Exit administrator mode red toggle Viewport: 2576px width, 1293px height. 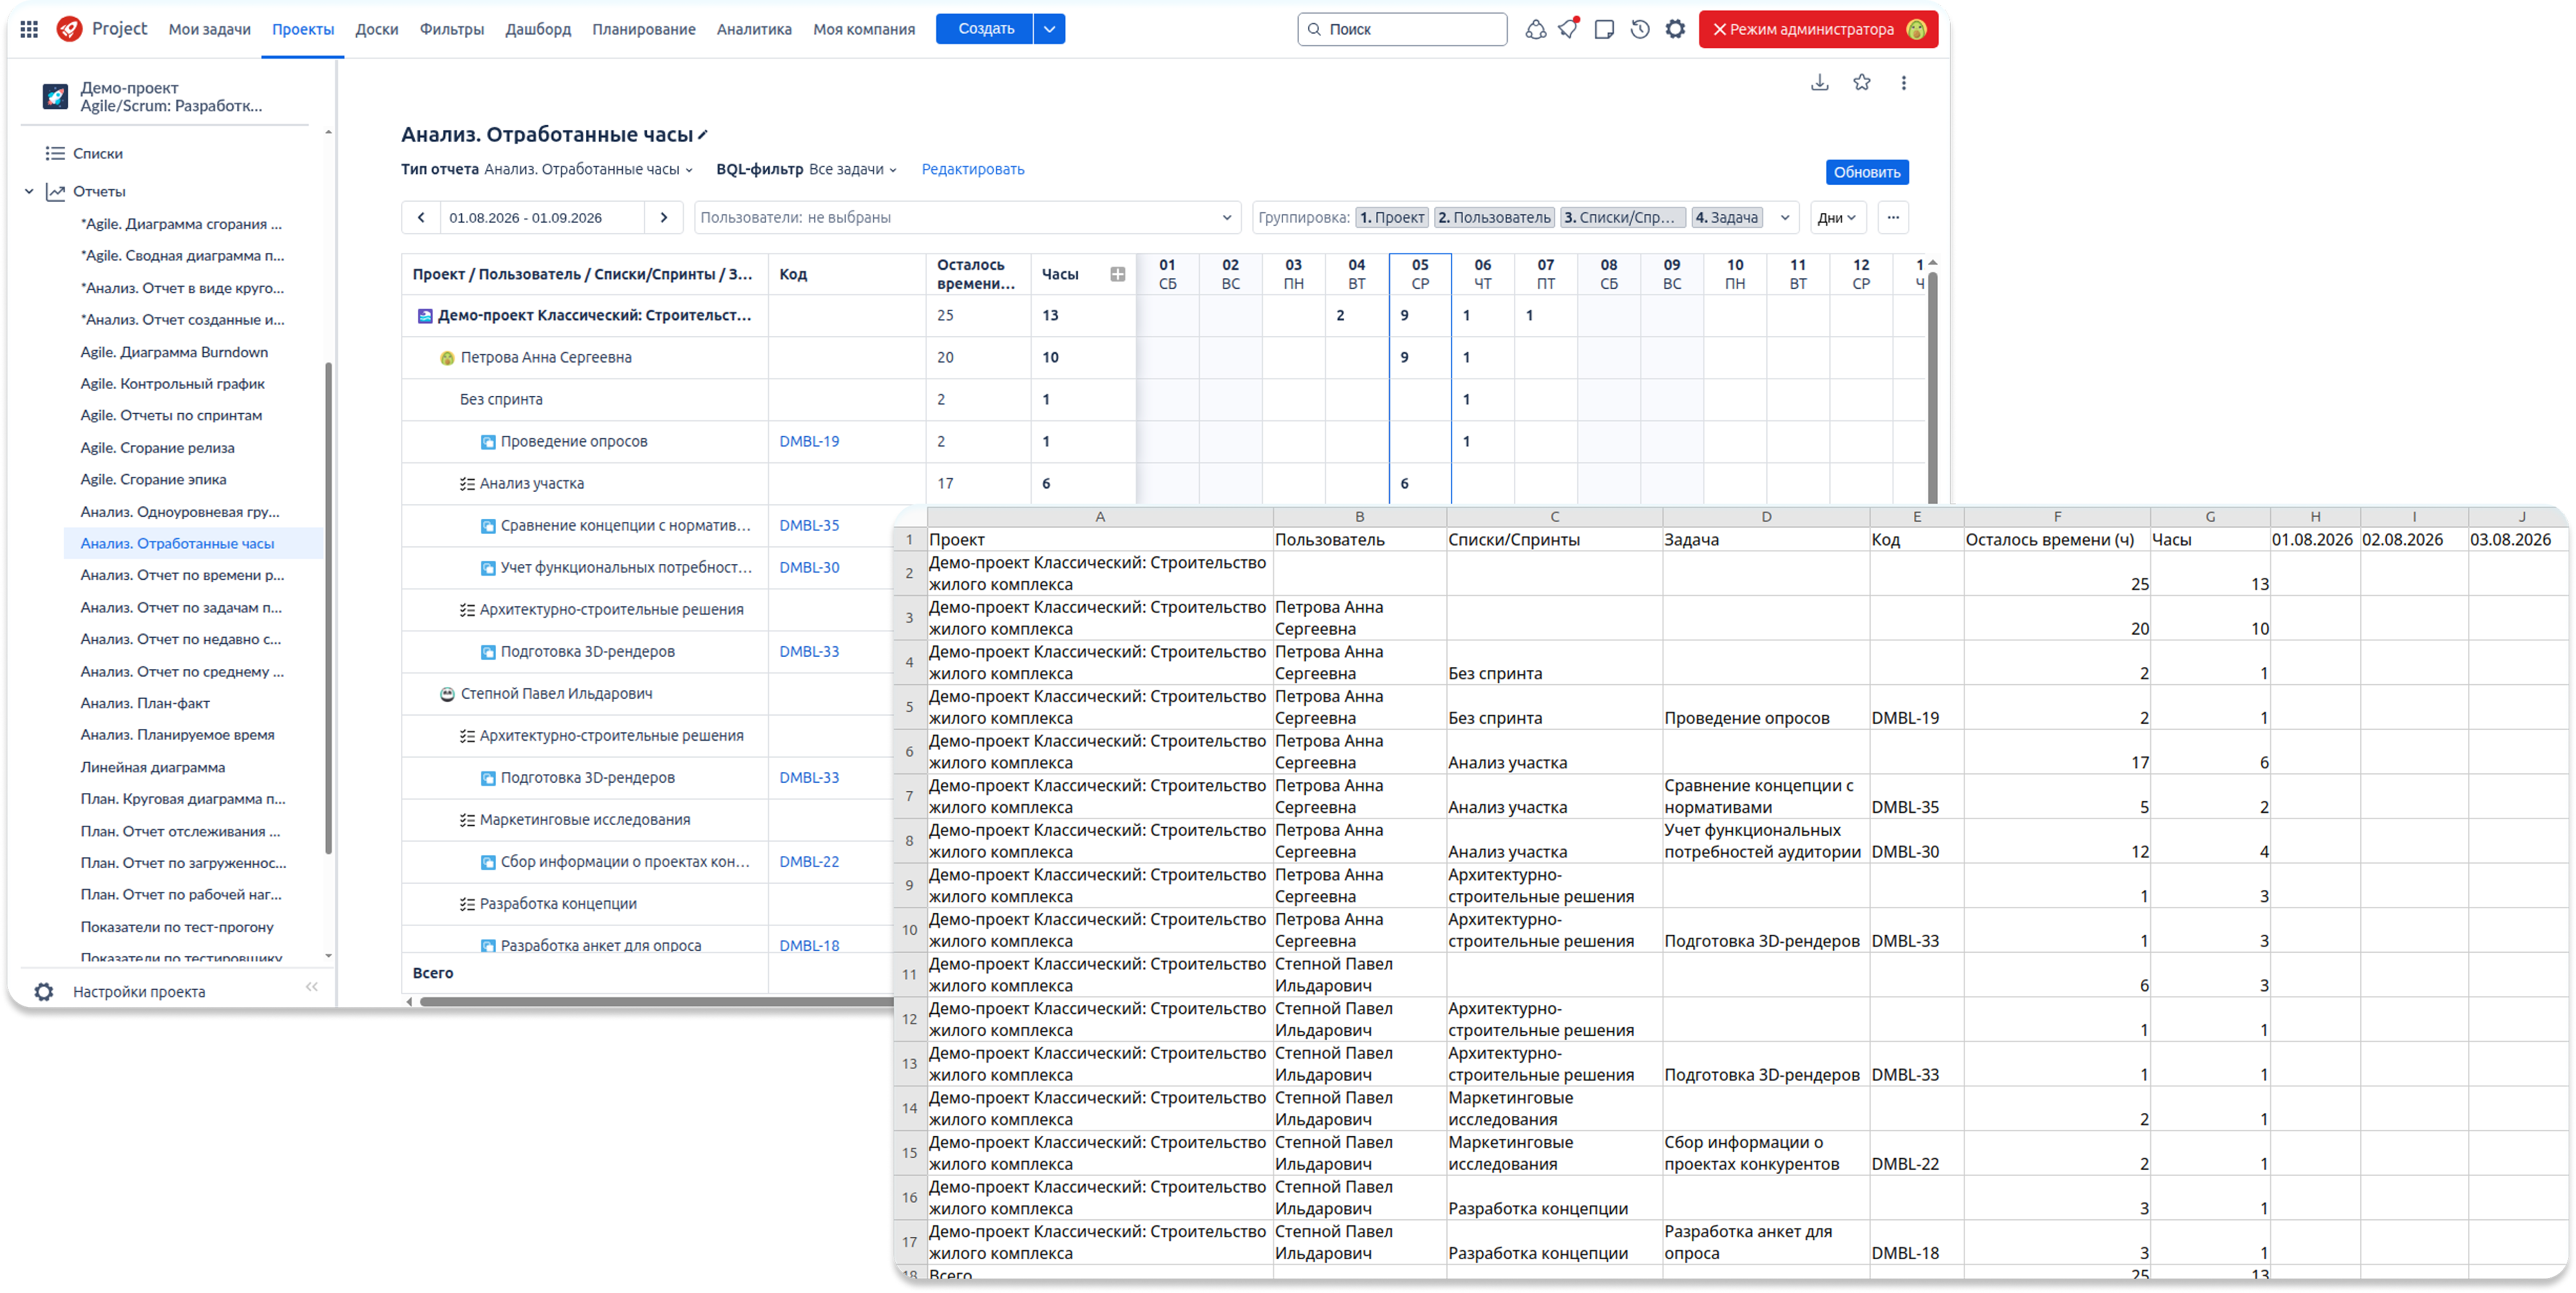click(x=1818, y=29)
